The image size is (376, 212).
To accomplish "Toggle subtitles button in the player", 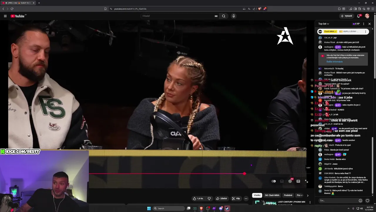I will point(282,181).
